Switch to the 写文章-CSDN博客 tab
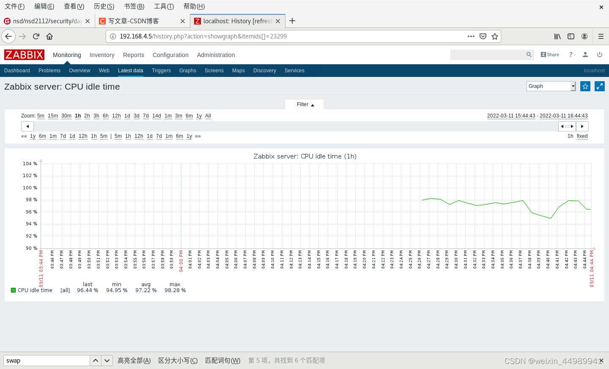The width and height of the screenshot is (609, 369). [142, 21]
